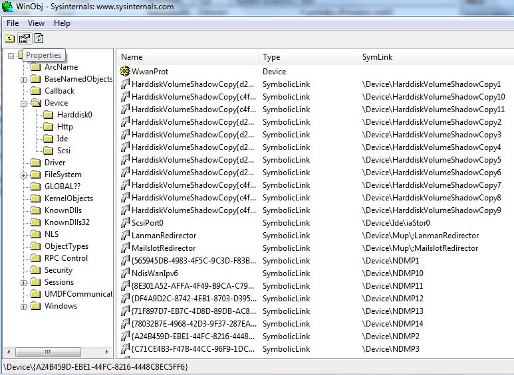Screen dimensions: 514x375
Task: Open the Properties toolbar button
Action: pos(24,38)
